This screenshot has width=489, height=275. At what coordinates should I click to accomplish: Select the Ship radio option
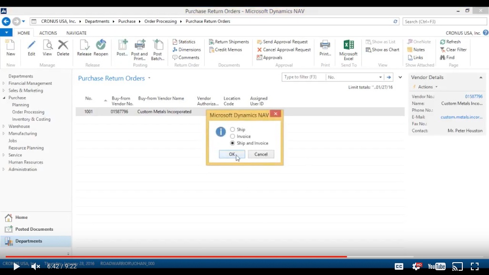click(x=232, y=129)
